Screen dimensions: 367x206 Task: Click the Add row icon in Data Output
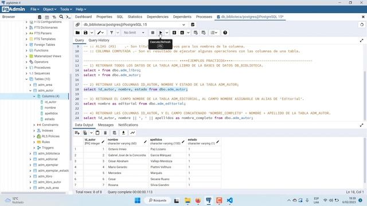[77, 133]
